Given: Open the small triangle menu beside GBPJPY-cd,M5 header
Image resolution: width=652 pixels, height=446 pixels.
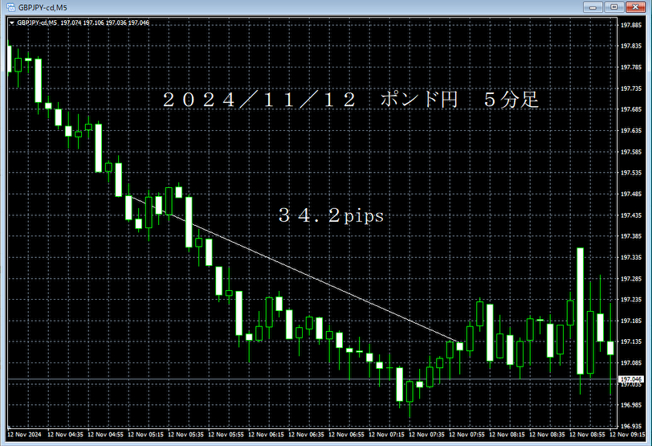Looking at the screenshot, I should coord(11,23).
